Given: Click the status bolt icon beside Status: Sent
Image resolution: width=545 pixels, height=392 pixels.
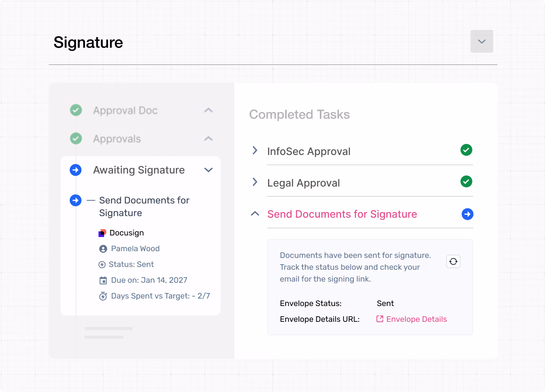Looking at the screenshot, I should tap(102, 265).
